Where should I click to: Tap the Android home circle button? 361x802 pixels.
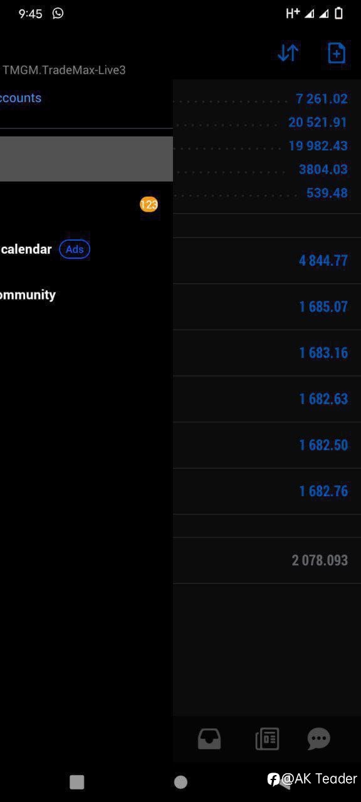180,782
